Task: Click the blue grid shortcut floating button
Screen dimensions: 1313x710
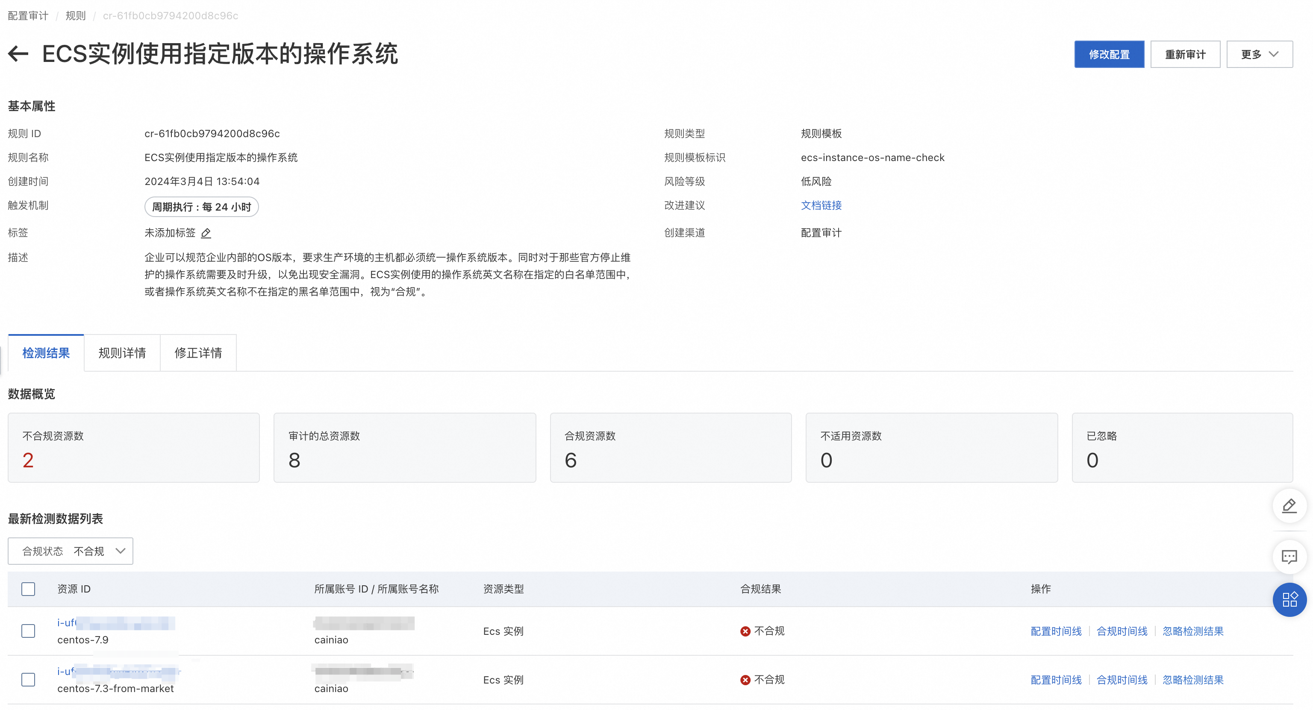Action: coord(1289,599)
